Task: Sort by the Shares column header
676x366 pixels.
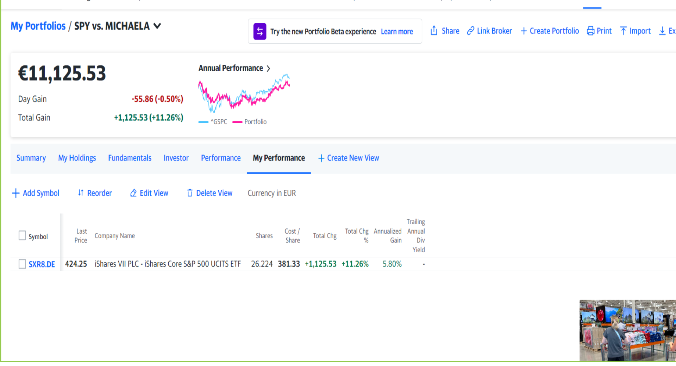Action: pyautogui.click(x=264, y=236)
